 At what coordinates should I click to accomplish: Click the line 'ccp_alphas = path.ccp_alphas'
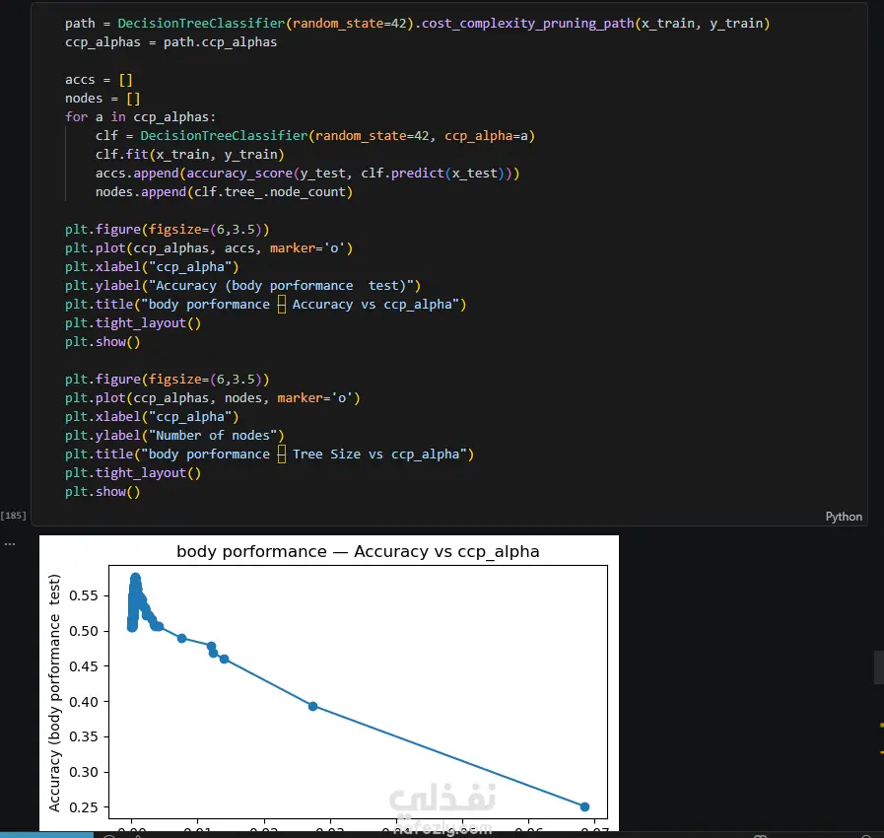[x=170, y=42]
